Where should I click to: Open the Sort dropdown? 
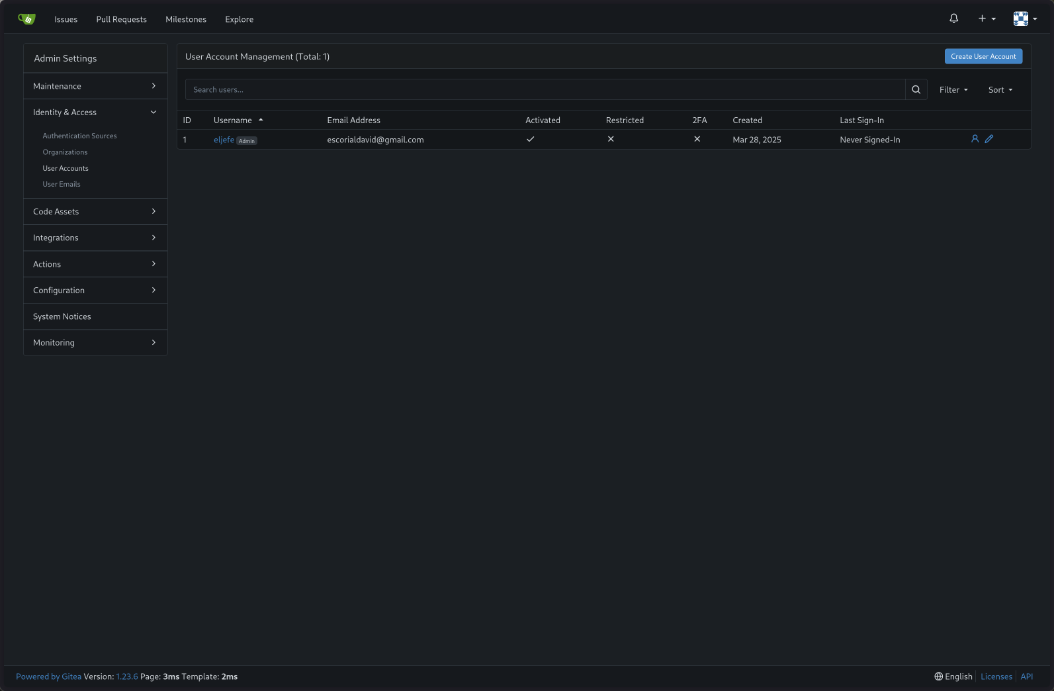tap(1000, 89)
